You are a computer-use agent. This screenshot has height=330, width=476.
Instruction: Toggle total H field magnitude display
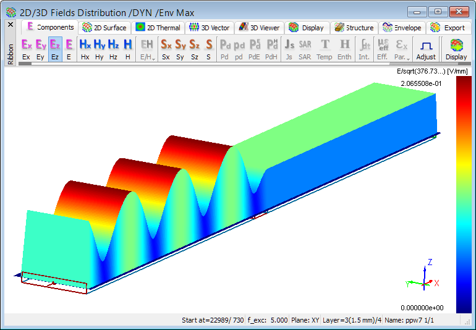coord(128,48)
